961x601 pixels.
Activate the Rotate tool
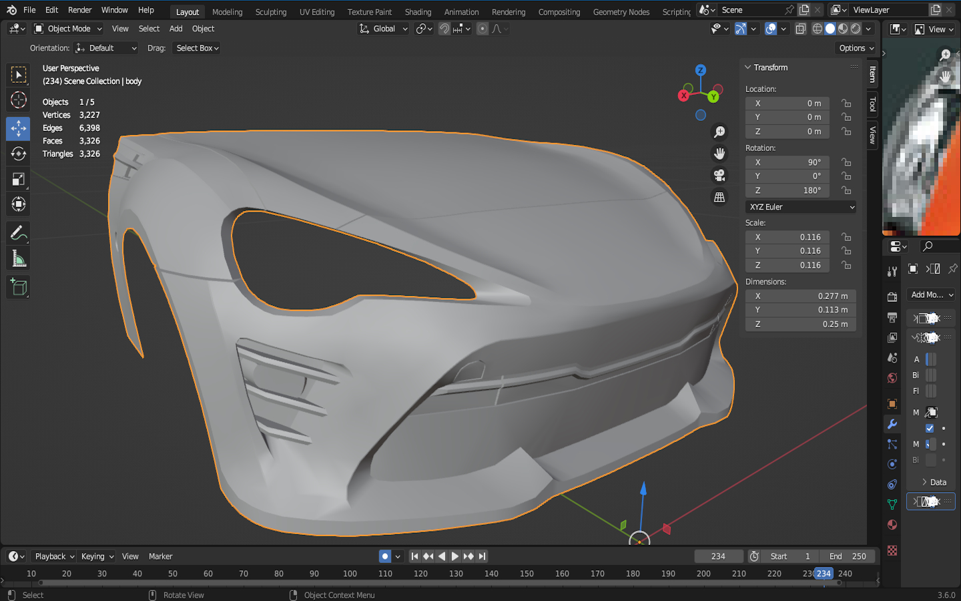pyautogui.click(x=19, y=154)
